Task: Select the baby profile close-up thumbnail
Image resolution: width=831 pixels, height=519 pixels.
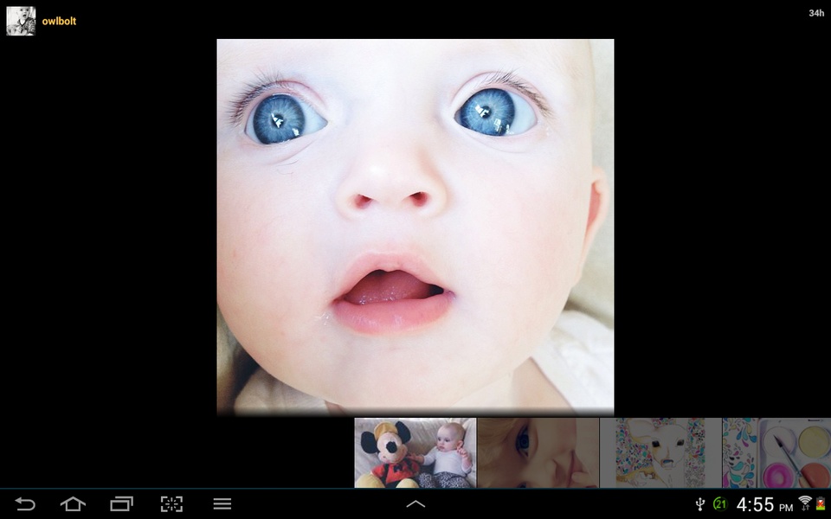Action: point(538,452)
